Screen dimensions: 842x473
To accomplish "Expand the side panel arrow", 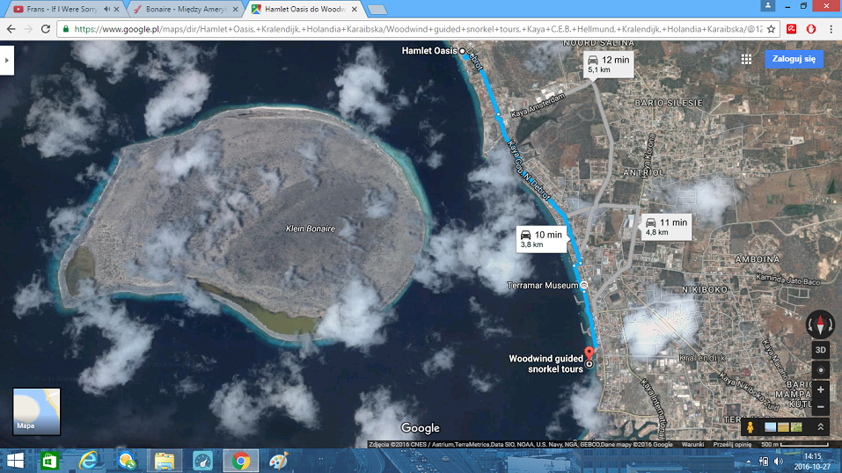I will coord(6,60).
